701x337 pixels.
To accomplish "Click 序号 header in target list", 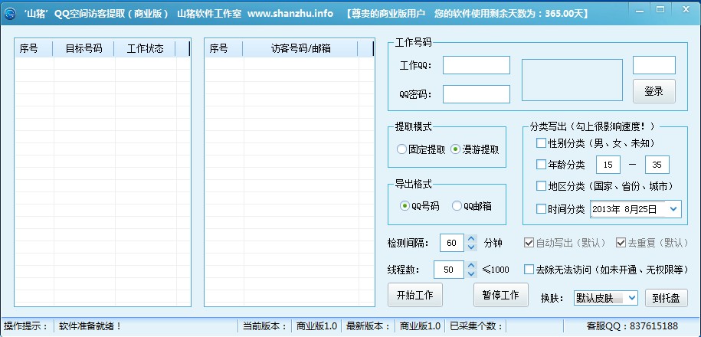I will tap(34, 49).
